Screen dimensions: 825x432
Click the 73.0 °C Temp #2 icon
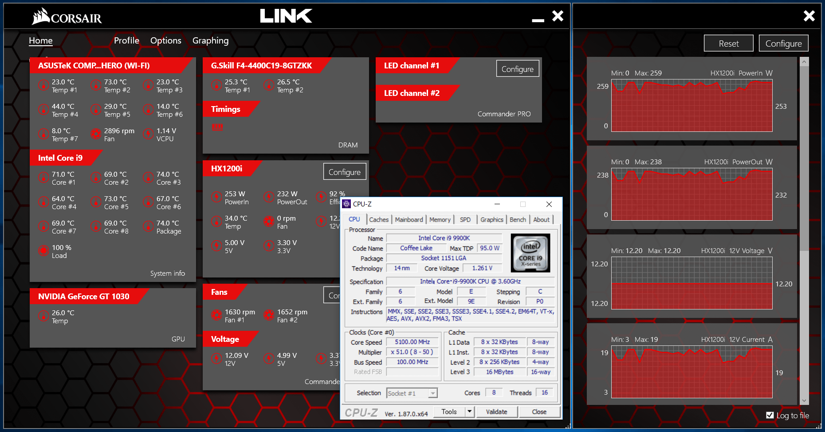(x=95, y=85)
